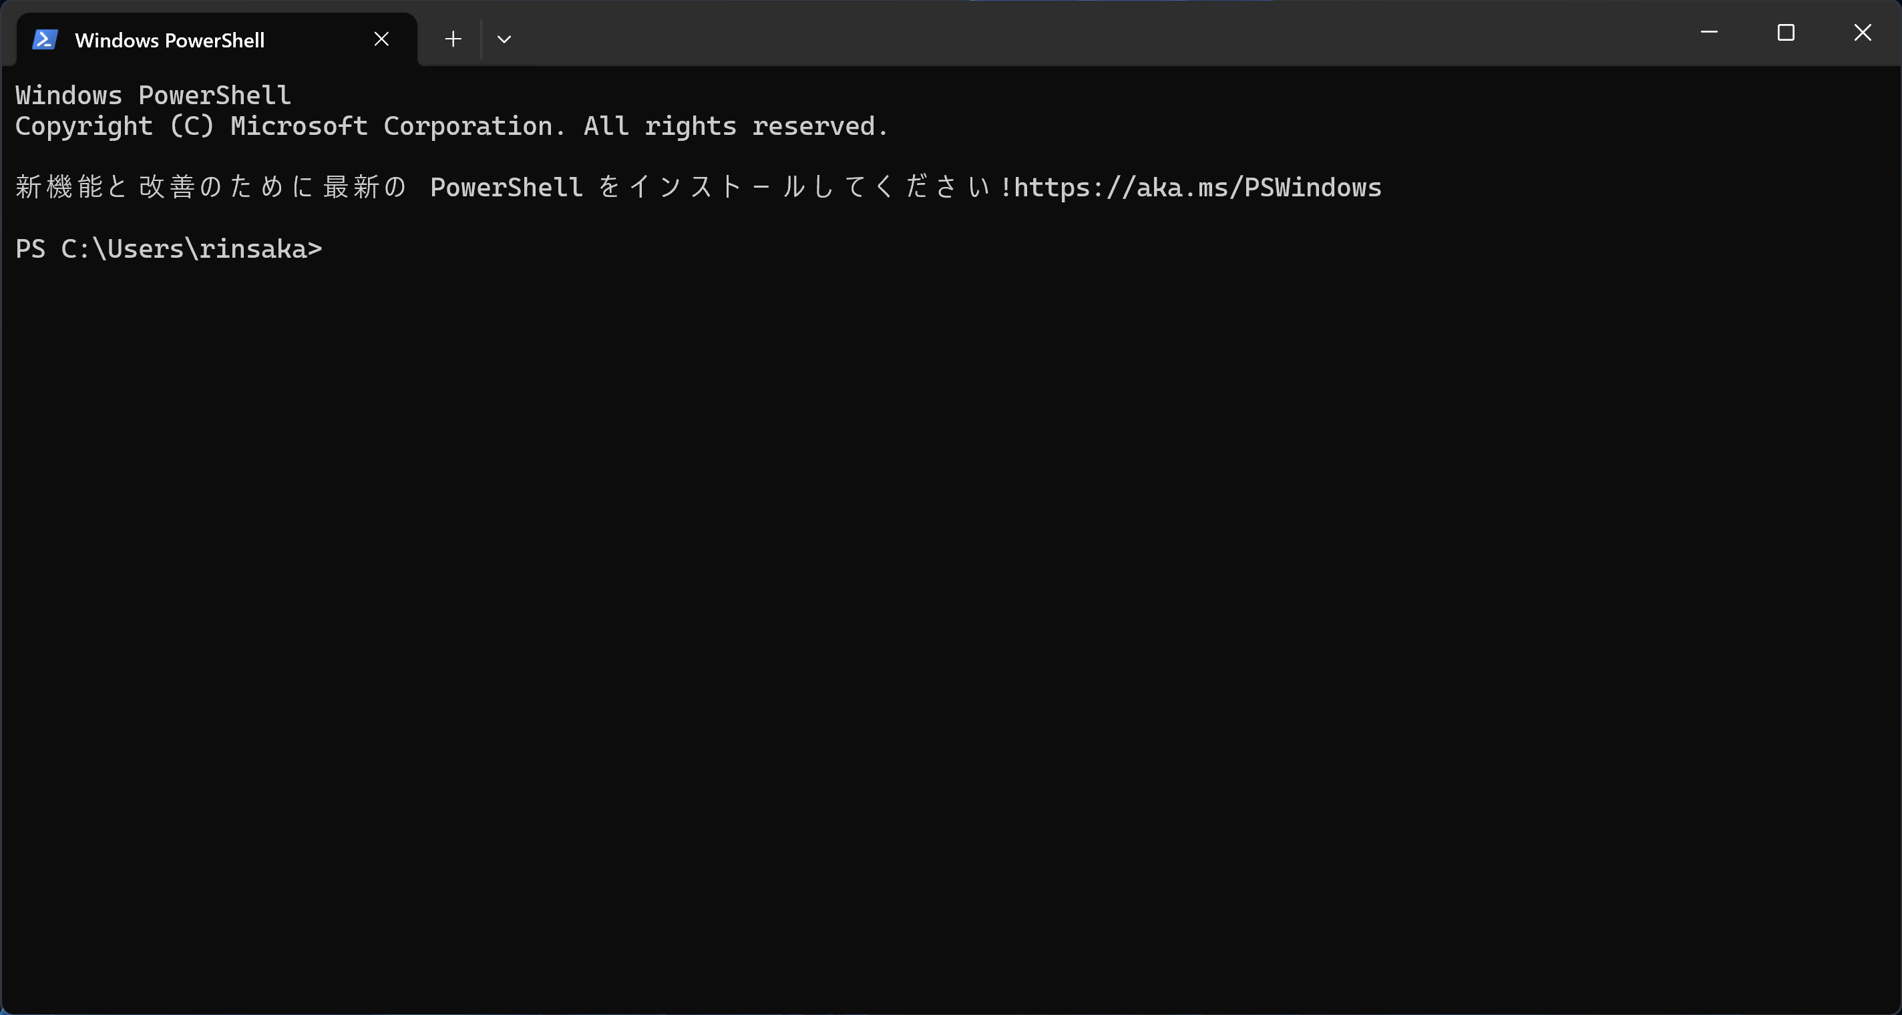Image resolution: width=1902 pixels, height=1015 pixels.
Task: Click the rinsaka username in the prompt
Action: 253,249
